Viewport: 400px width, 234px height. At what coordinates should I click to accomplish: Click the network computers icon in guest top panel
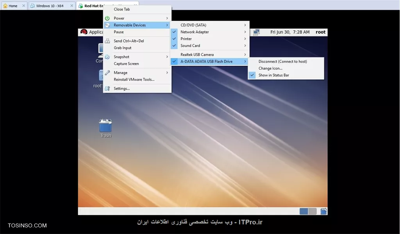click(256, 32)
